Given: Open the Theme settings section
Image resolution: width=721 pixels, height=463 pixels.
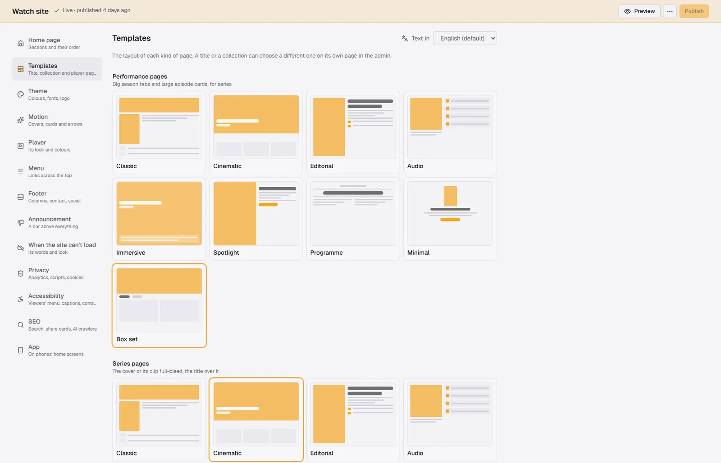Looking at the screenshot, I should [57, 94].
